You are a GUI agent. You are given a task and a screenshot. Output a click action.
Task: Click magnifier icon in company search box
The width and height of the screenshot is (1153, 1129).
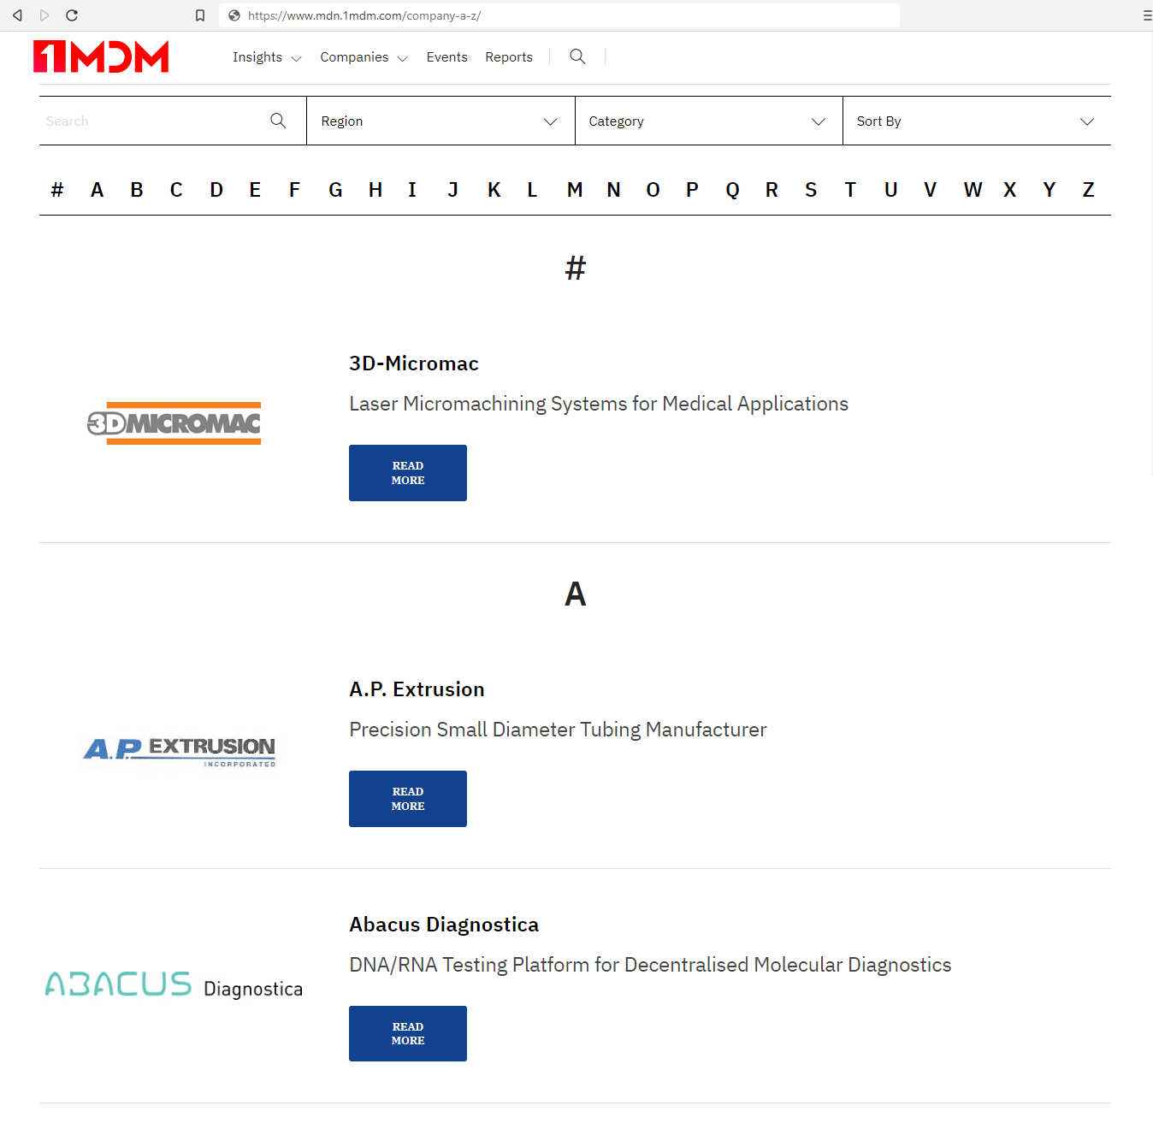278,121
